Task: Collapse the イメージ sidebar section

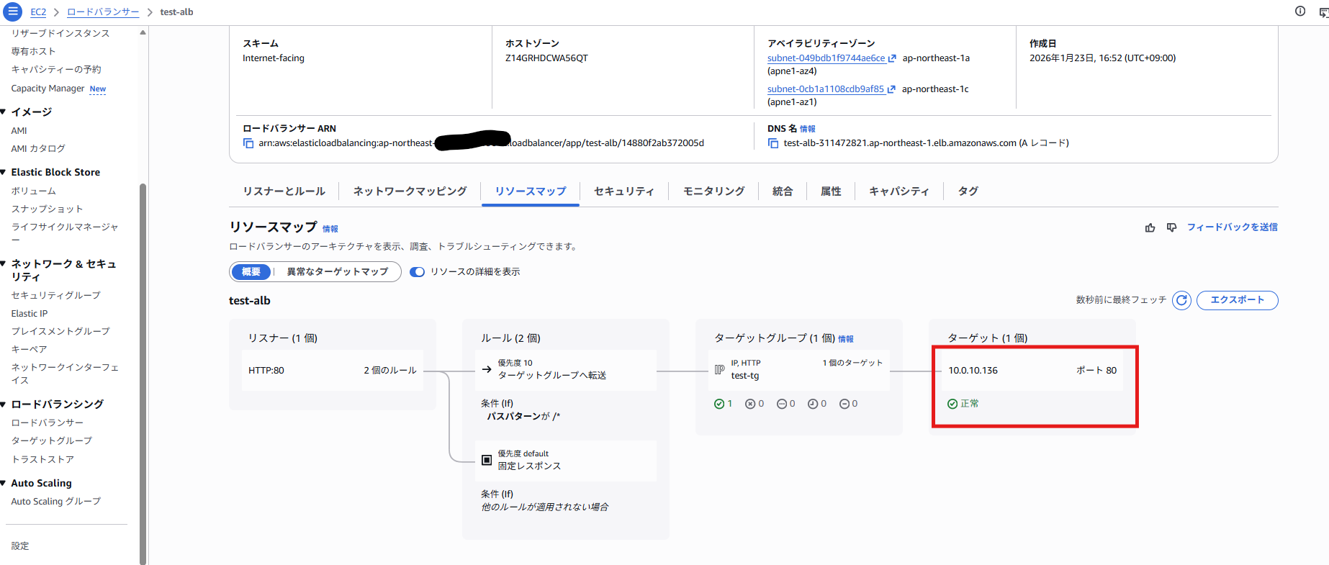Action: (4, 112)
